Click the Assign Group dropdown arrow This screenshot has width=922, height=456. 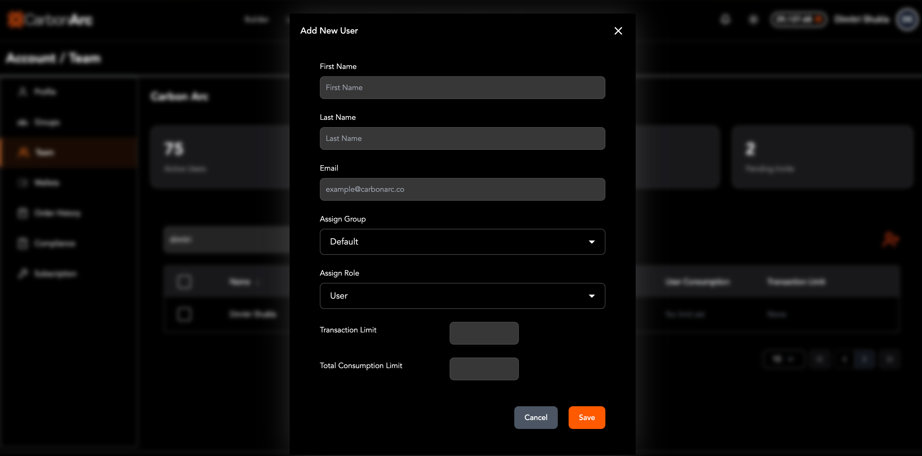[591, 242]
